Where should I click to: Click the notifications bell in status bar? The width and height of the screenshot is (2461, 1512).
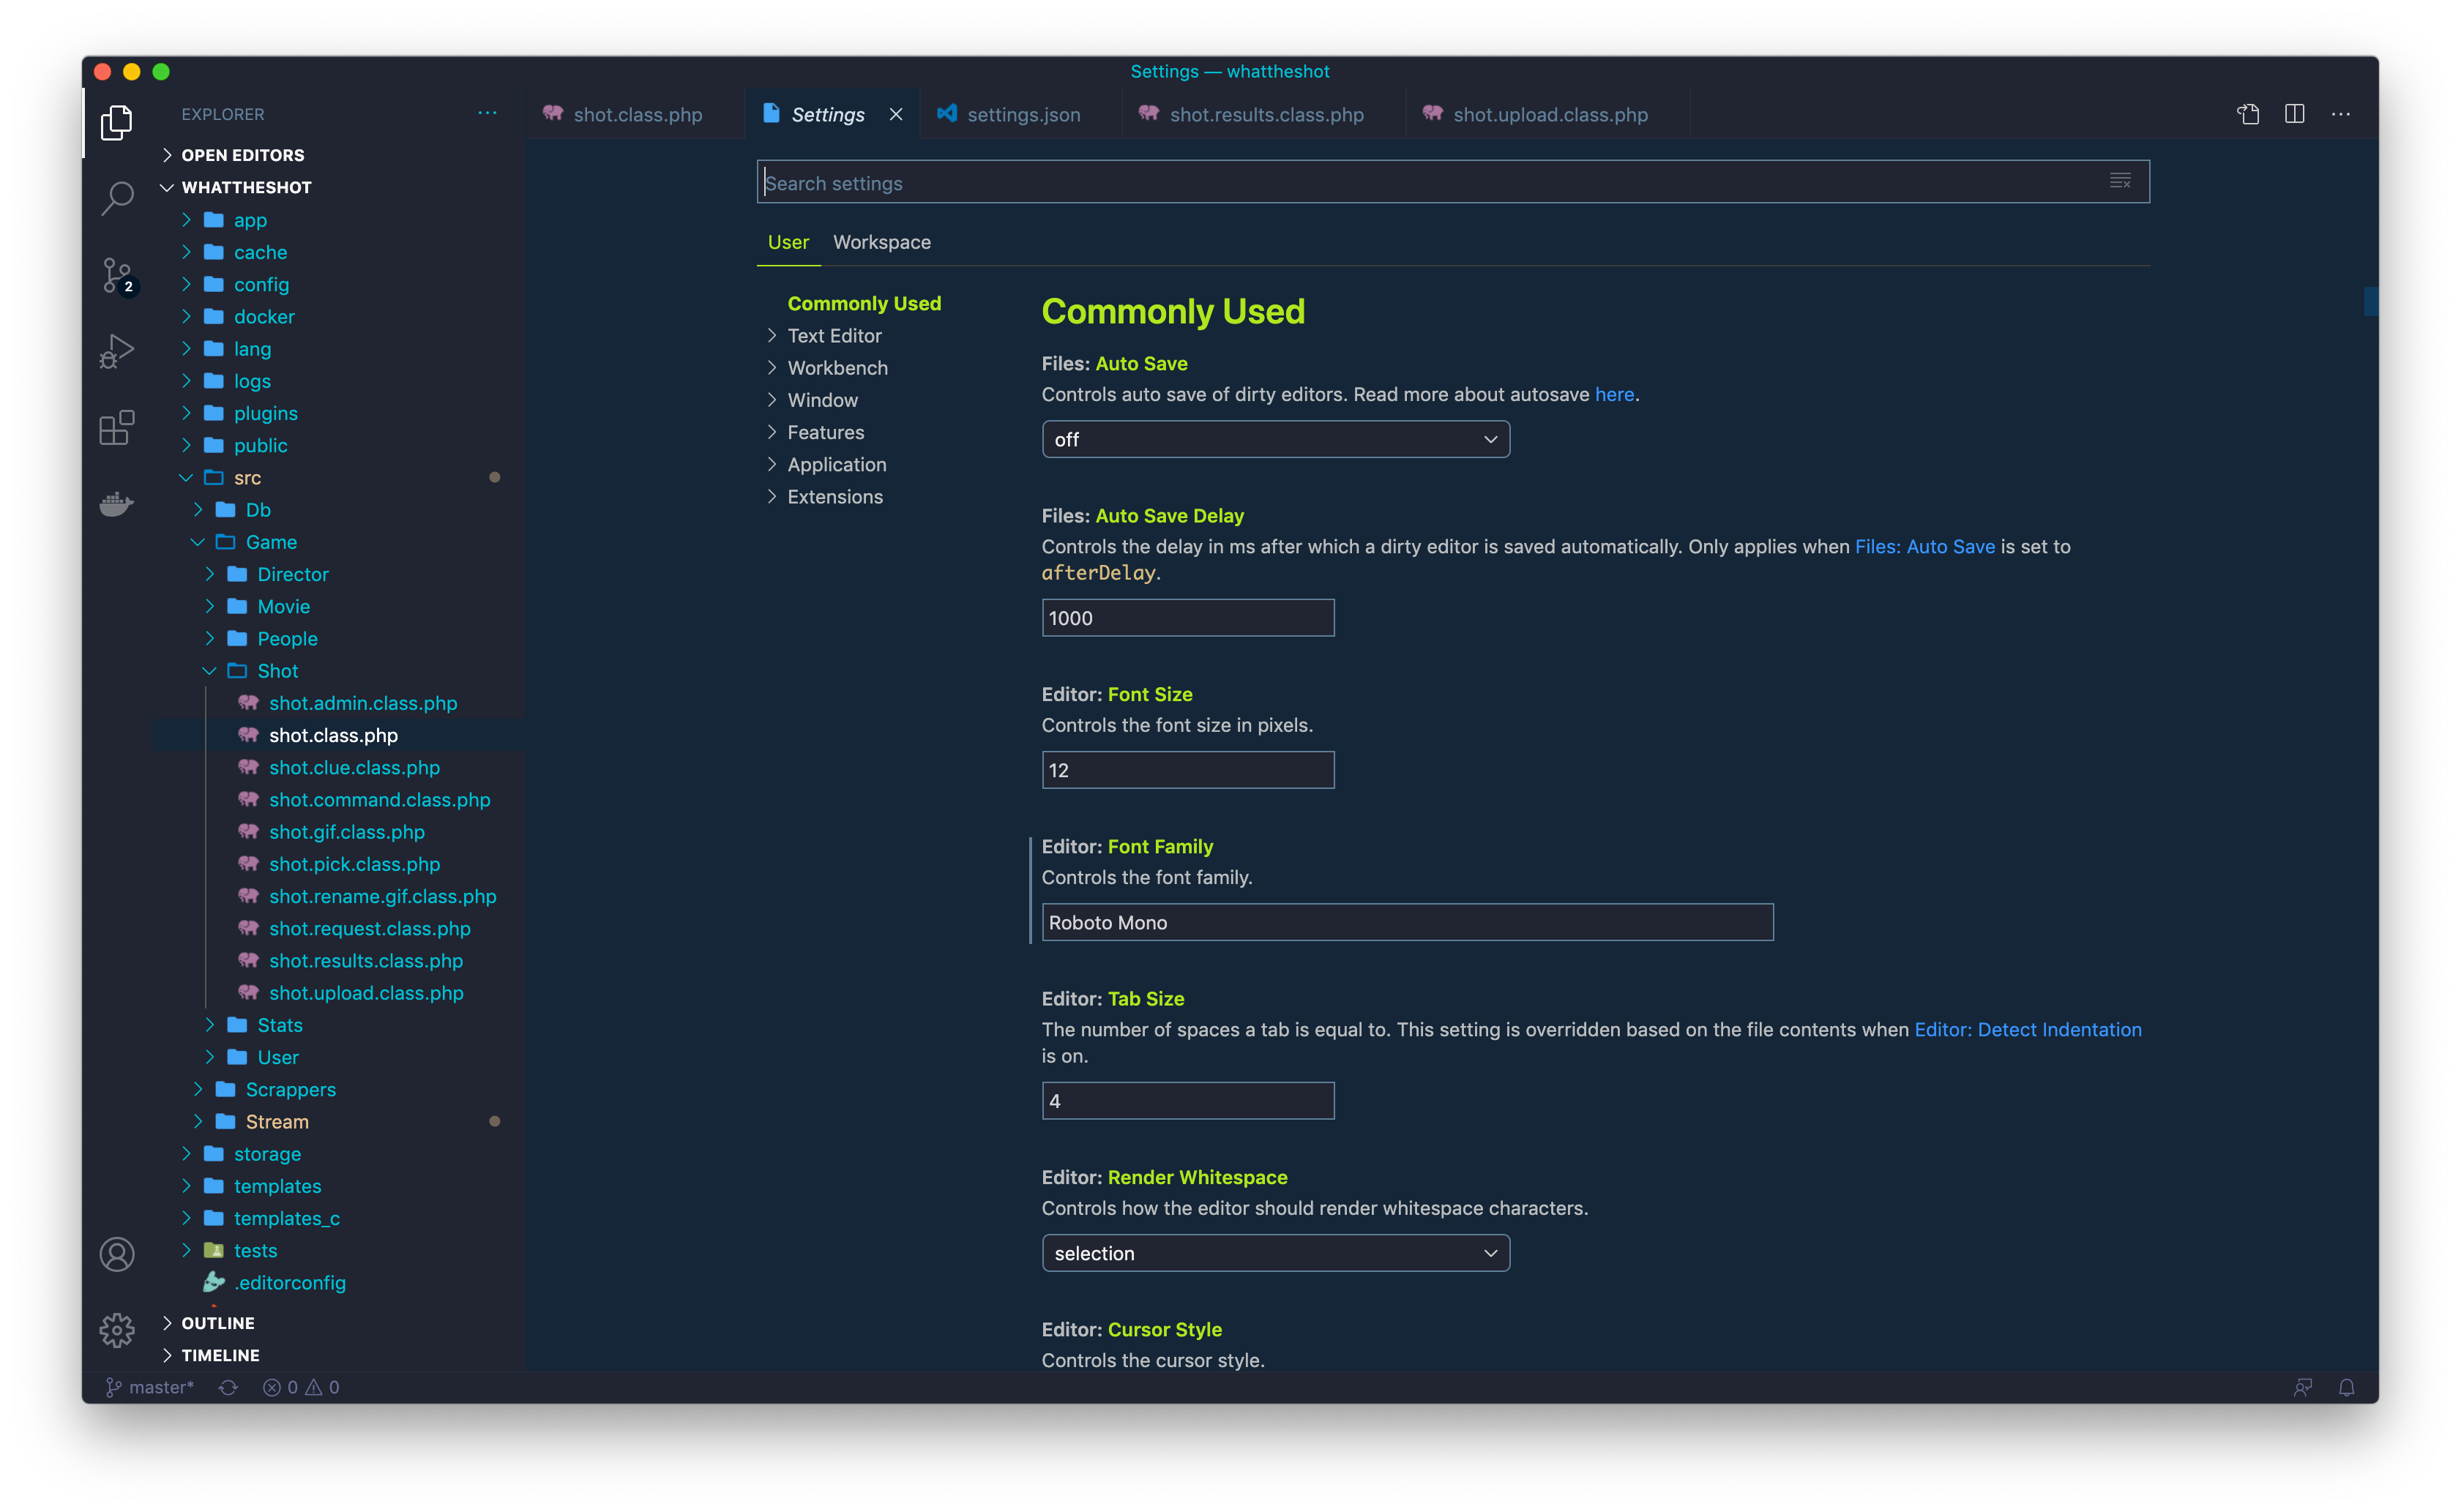(x=2346, y=1387)
